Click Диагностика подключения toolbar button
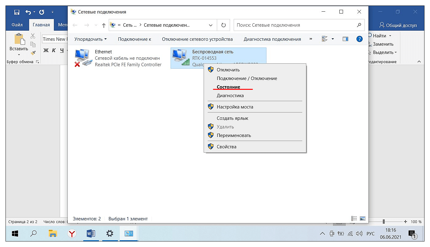The image size is (430, 247). point(272,39)
